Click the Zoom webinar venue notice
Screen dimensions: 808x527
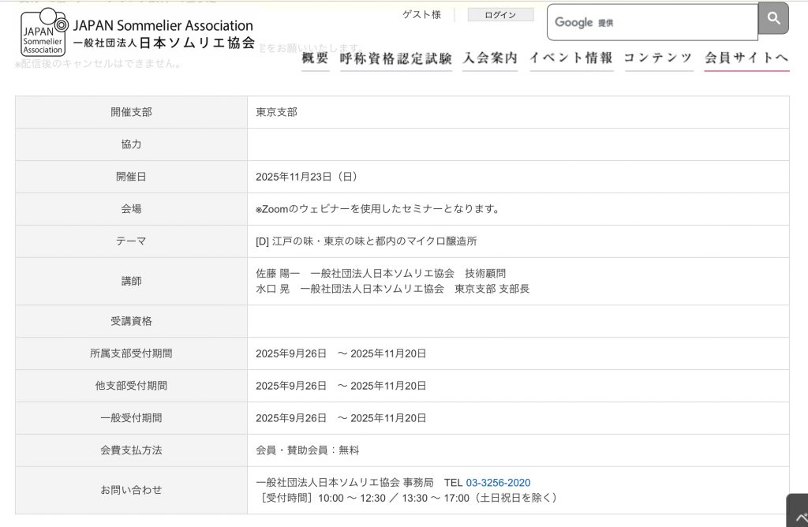click(x=377, y=209)
